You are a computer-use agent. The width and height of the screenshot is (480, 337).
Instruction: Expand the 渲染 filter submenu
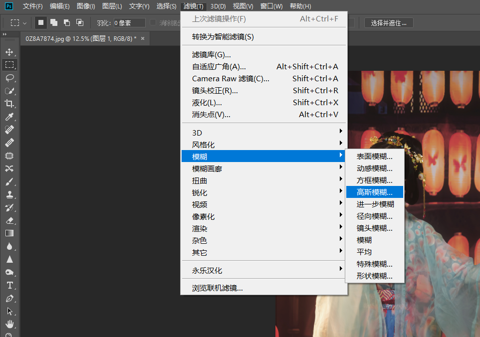pyautogui.click(x=263, y=228)
